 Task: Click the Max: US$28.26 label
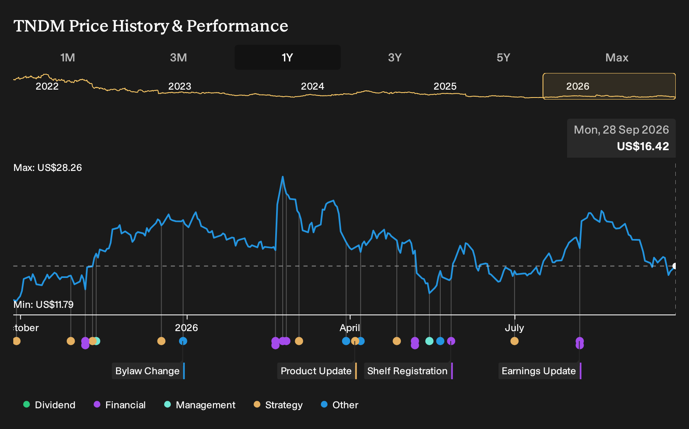(48, 168)
